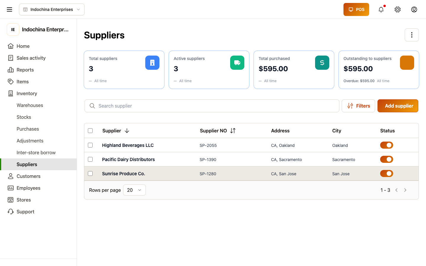Open the Purchases page
This screenshot has width=426, height=266.
(38, 129)
